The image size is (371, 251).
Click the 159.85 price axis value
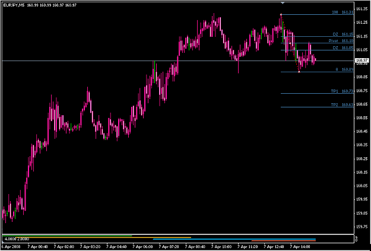361,214
